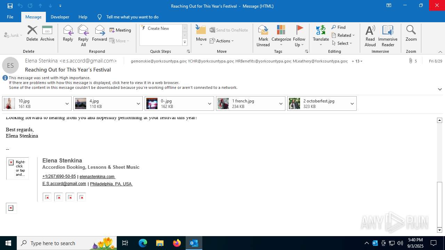Open dropdown for 1 french.jpg attachment
Screen dimensions: 445x250
click(281, 103)
